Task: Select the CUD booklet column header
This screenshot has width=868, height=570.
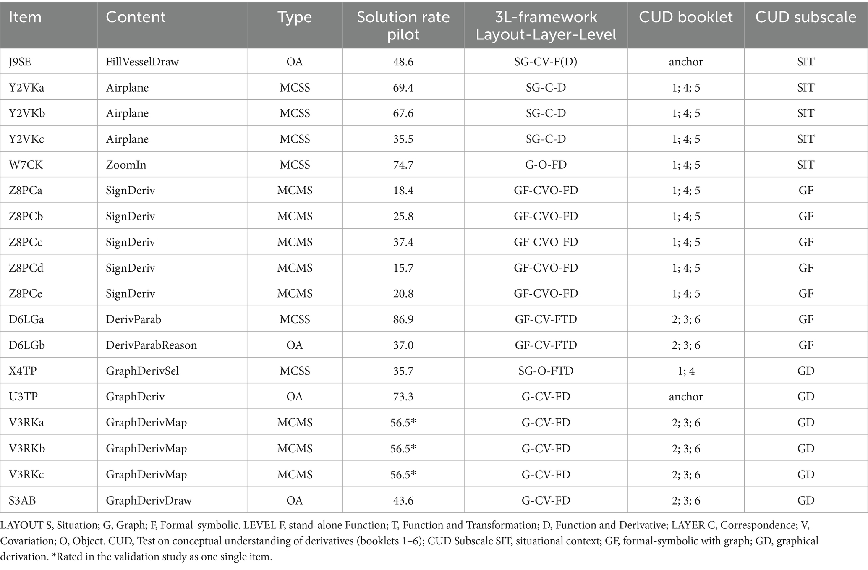Action: point(686,17)
